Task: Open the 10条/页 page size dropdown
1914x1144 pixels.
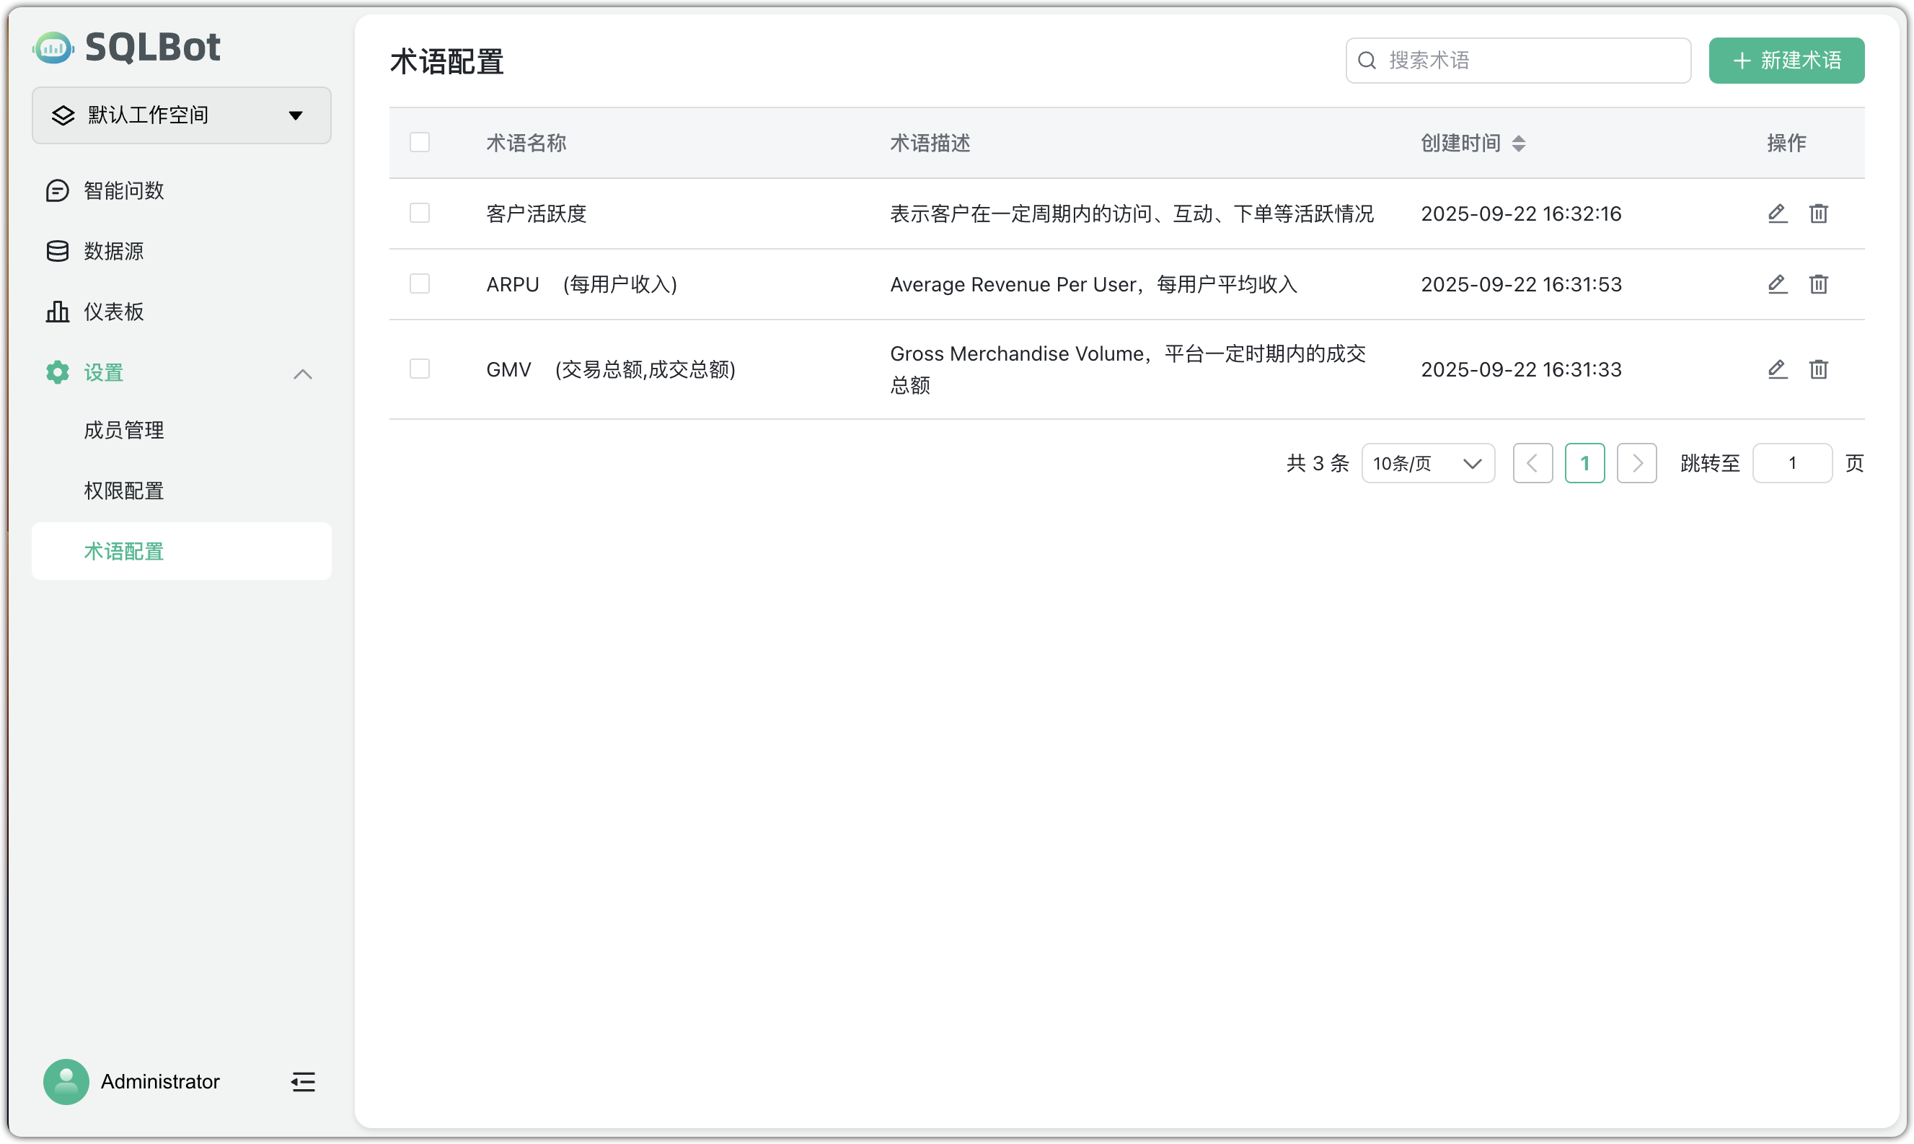Action: (1428, 462)
